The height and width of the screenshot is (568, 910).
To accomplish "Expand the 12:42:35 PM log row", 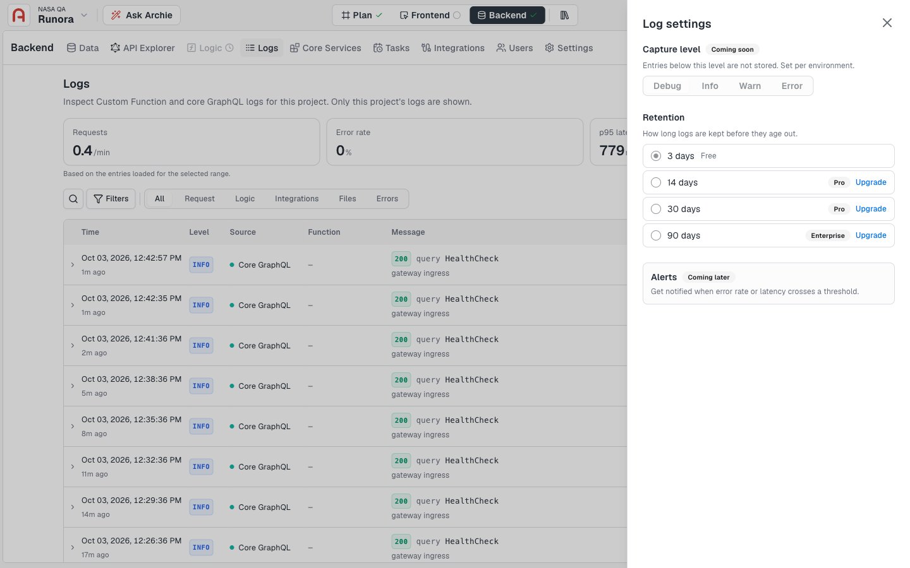I will tap(73, 305).
